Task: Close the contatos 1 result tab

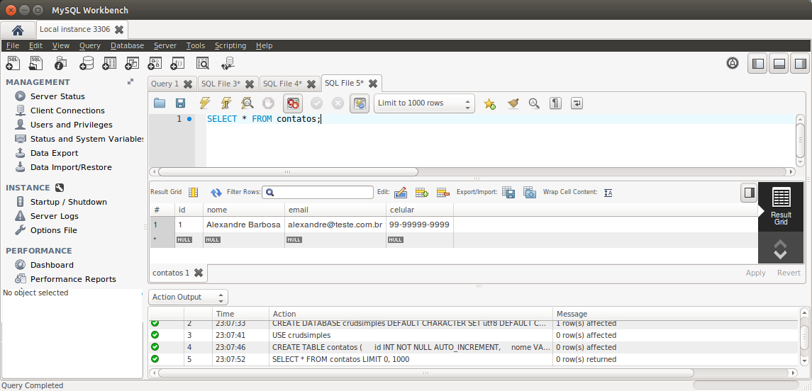Action: coord(199,273)
